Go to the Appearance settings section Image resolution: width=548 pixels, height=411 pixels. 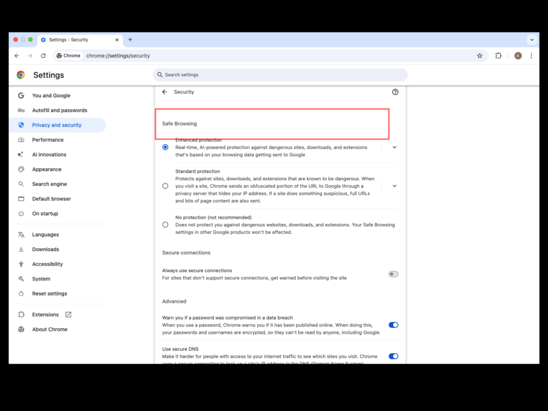47,169
